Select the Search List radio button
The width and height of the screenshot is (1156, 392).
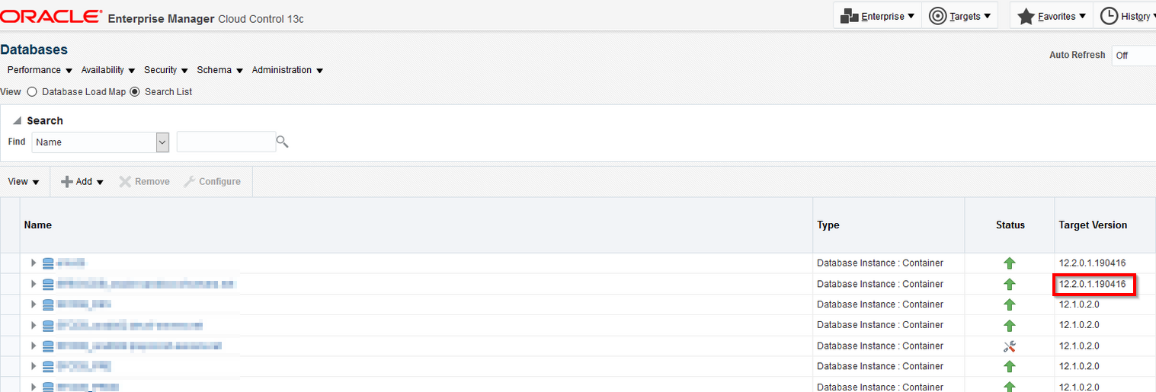[135, 91]
